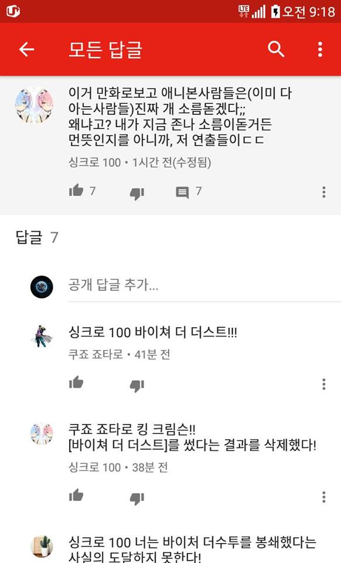
Task: Open options for the 38분 전 reply
Action: tap(324, 497)
